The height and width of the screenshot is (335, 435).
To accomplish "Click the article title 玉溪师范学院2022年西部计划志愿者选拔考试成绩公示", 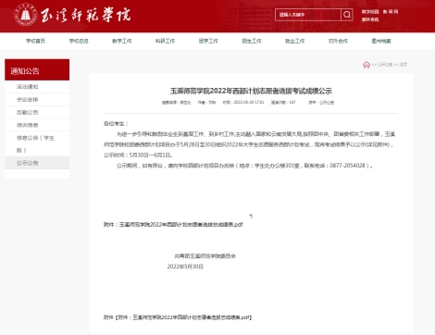I will 251,91.
